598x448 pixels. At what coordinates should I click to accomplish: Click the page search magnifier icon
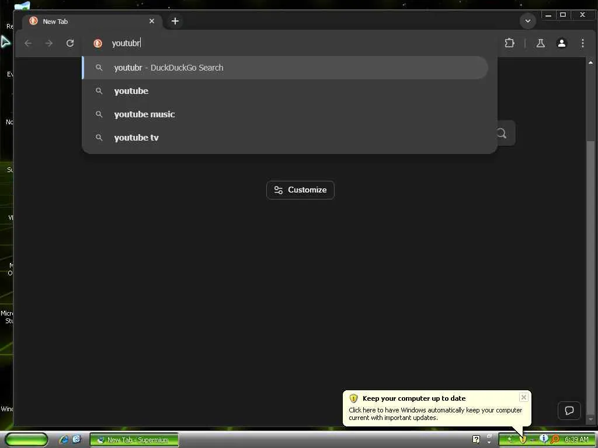click(502, 134)
